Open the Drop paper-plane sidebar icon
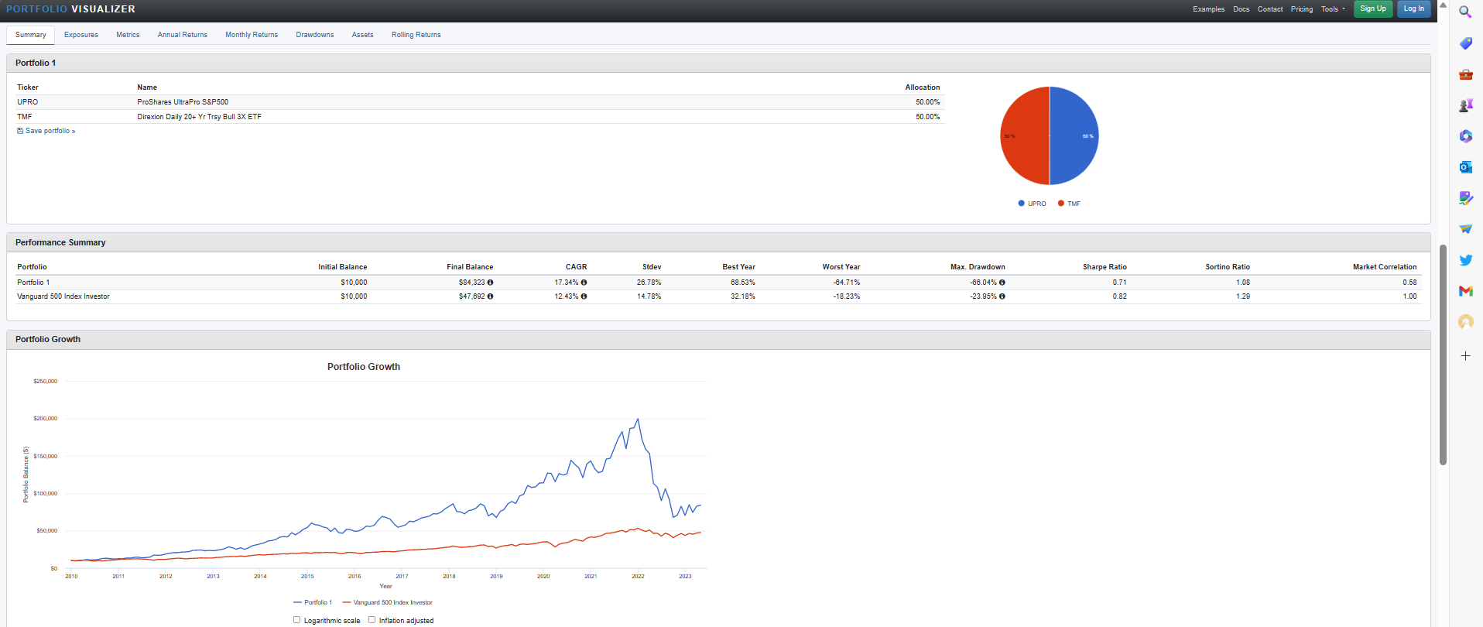This screenshot has width=1483, height=627. tap(1465, 229)
